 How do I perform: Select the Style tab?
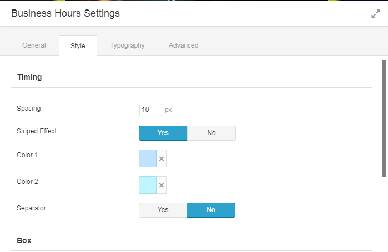[78, 45]
